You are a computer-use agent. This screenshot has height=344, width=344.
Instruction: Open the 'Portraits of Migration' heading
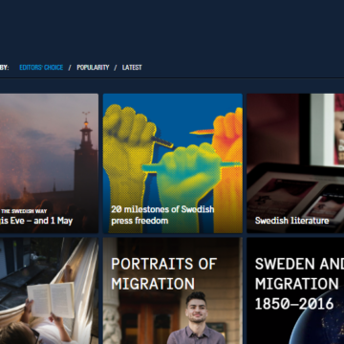click(163, 273)
